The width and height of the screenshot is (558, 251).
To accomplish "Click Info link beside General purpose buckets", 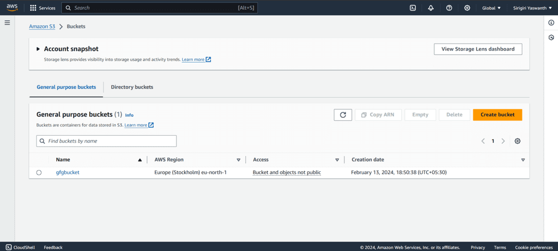I will [x=129, y=115].
